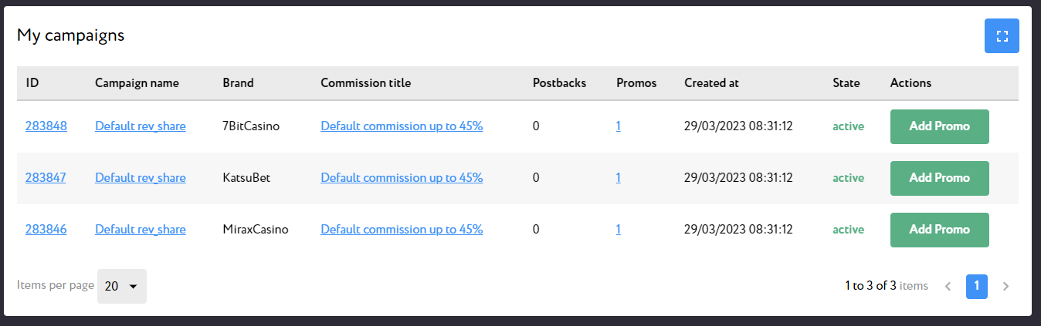1041x326 pixels.
Task: Go to previous page arrow
Action: coord(948,286)
